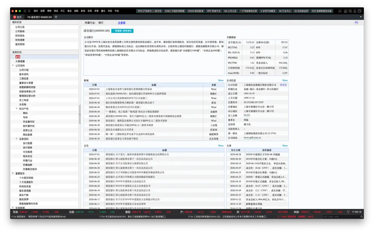Go forward with the right arrow icon

tap(29, 11)
